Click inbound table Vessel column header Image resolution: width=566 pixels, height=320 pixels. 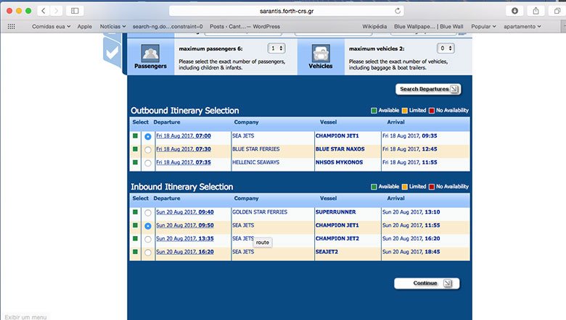pos(328,198)
